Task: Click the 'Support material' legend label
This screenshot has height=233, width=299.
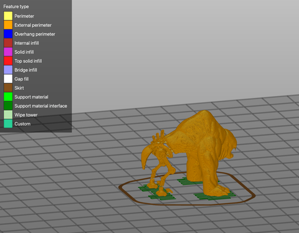Action: 31,97
